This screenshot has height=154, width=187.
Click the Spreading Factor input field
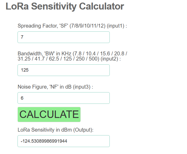[63, 37]
